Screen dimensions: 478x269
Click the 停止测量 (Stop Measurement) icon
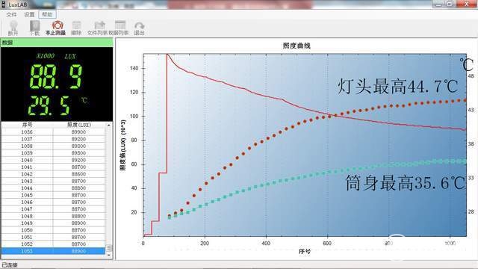pyautogui.click(x=56, y=28)
